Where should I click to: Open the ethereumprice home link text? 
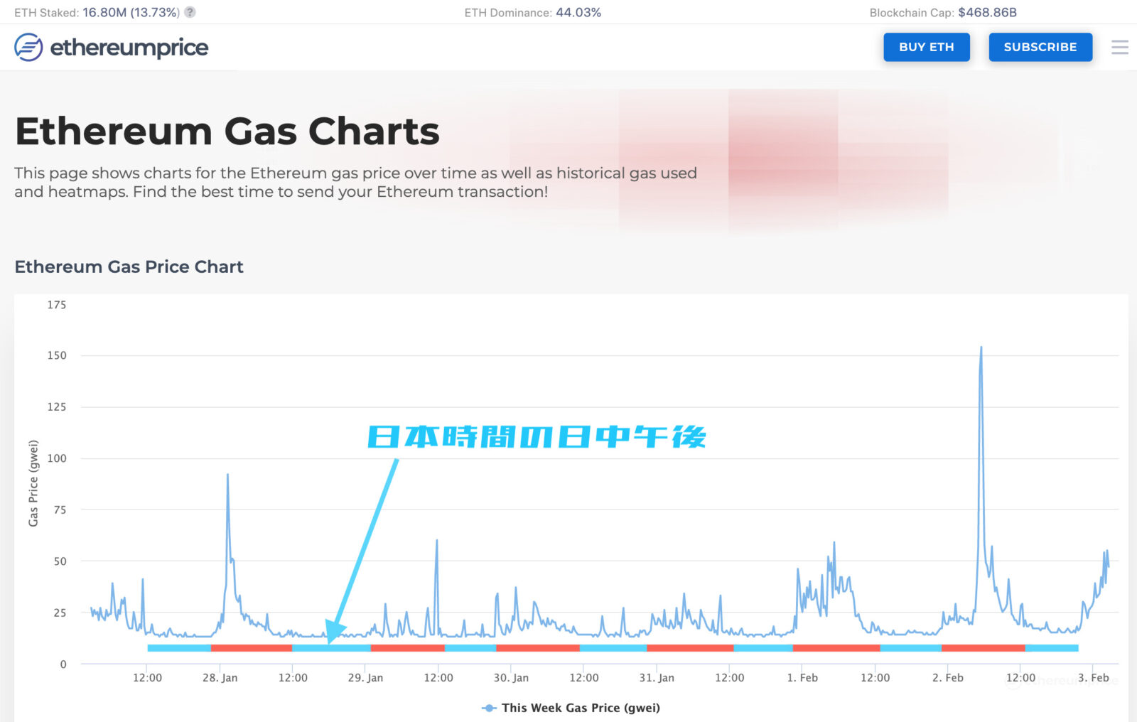click(x=129, y=48)
